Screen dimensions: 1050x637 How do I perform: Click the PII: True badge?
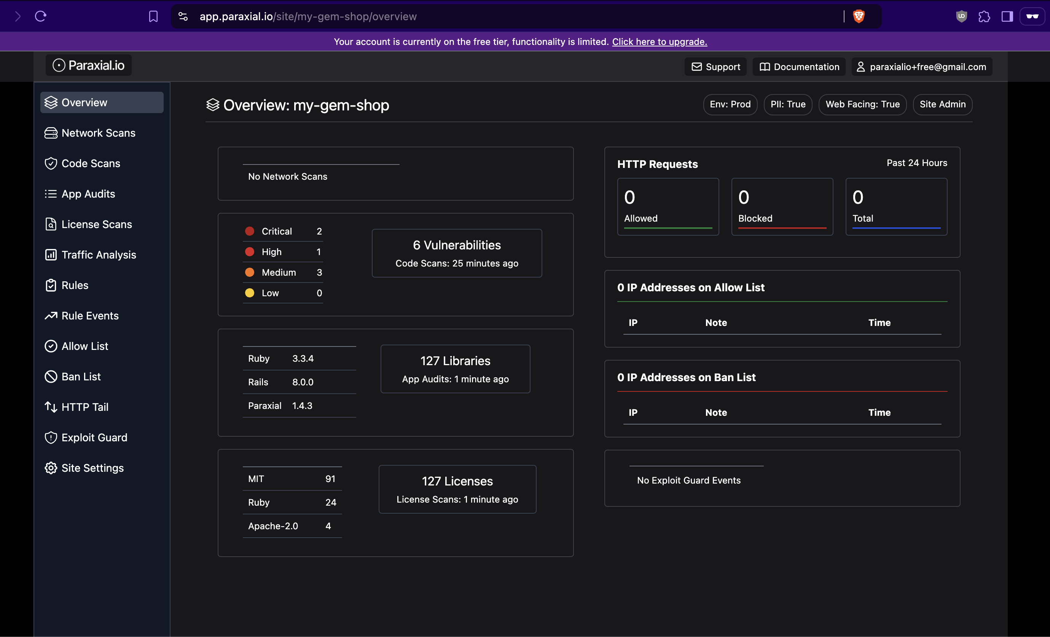(788, 104)
